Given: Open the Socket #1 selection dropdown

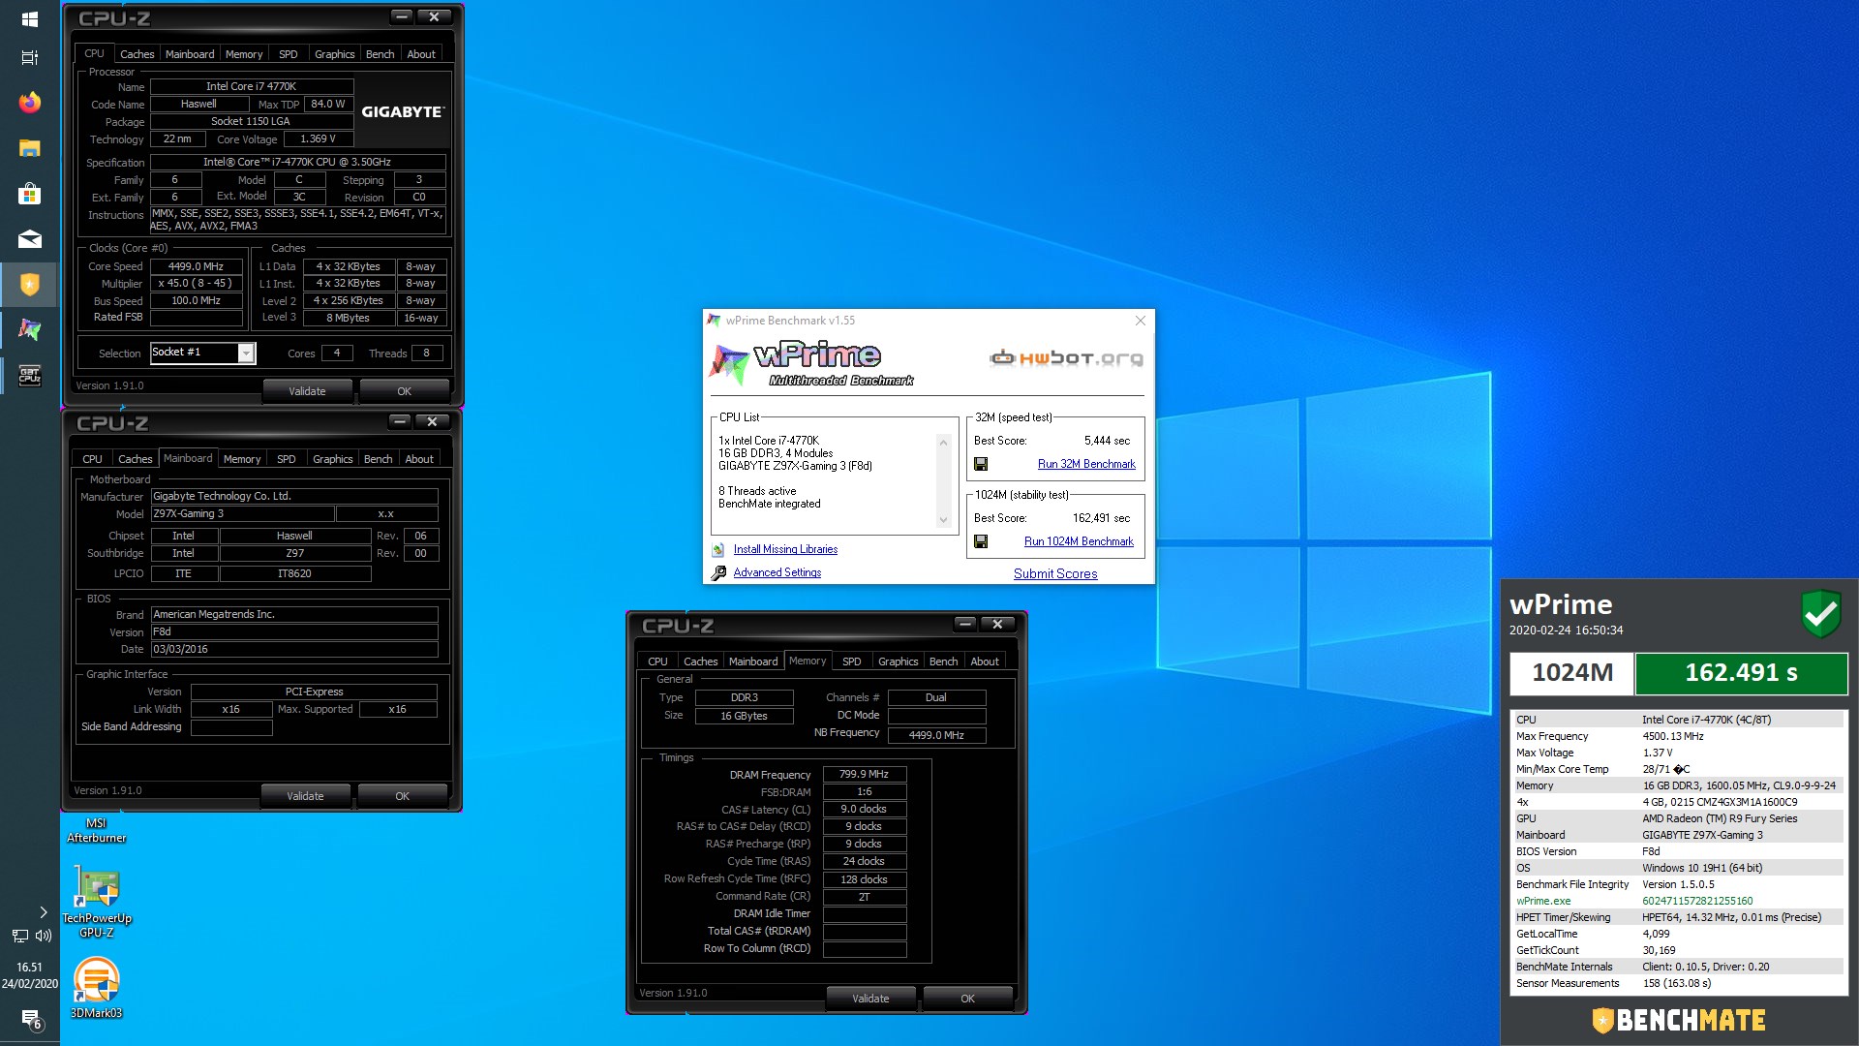Looking at the screenshot, I should coord(246,353).
